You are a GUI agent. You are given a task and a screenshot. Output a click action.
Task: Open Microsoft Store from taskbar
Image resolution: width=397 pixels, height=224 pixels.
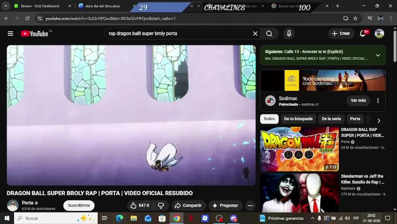[162, 218]
